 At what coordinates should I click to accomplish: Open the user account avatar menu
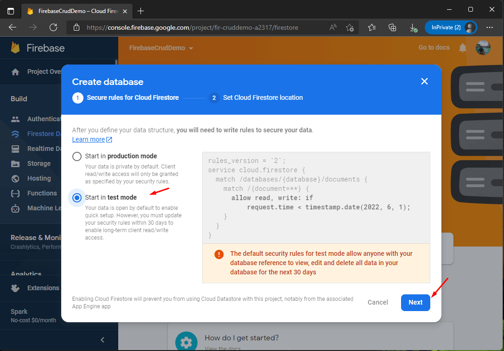click(x=483, y=47)
